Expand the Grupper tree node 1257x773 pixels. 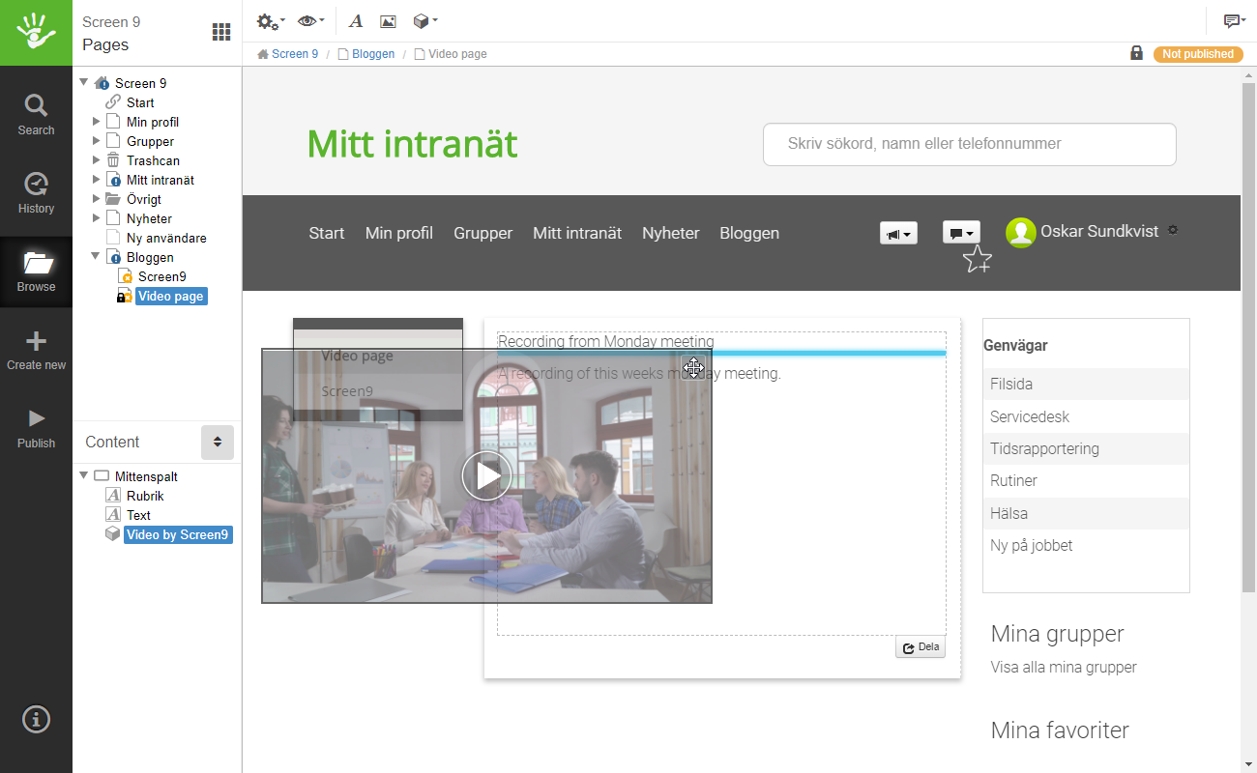tap(96, 141)
